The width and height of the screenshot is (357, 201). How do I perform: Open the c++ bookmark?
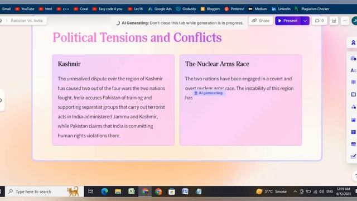tap(63, 9)
